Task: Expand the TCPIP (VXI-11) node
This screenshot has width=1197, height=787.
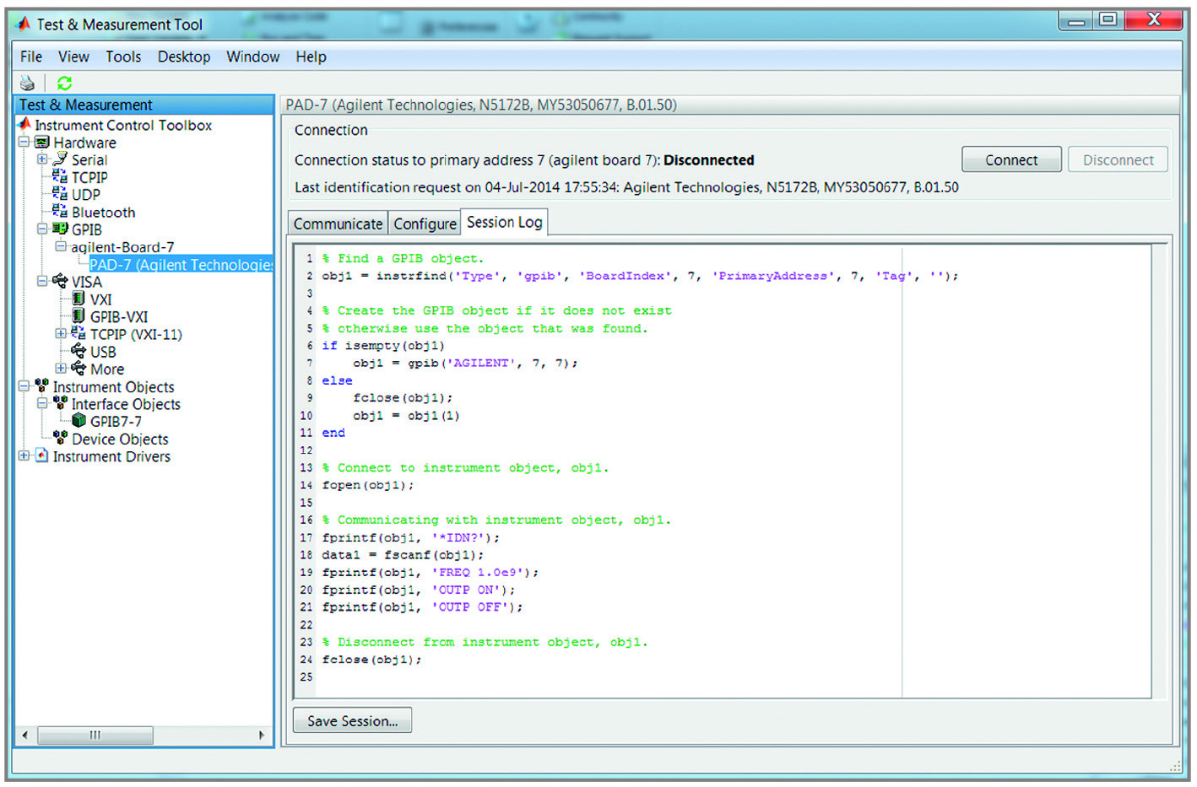Action: (61, 333)
